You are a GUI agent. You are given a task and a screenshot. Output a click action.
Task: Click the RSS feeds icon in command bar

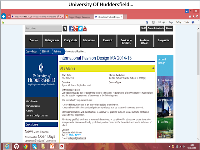[153, 22]
